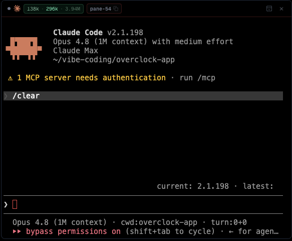
Task: Click the double-arrow bypass icon
Action: tap(17, 231)
